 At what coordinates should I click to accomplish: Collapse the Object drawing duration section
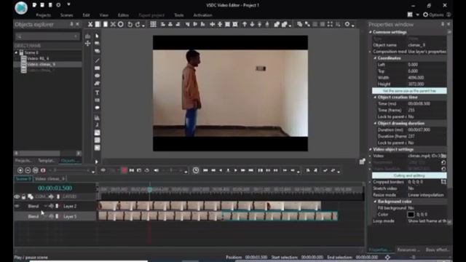click(x=375, y=123)
